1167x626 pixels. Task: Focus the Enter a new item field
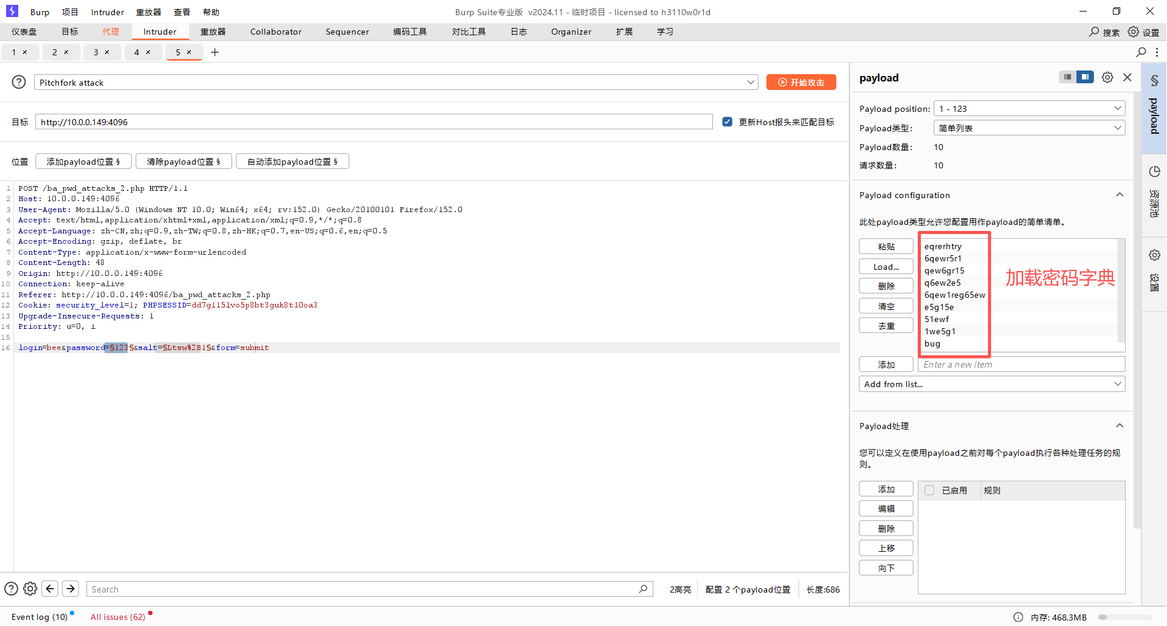[1021, 364]
